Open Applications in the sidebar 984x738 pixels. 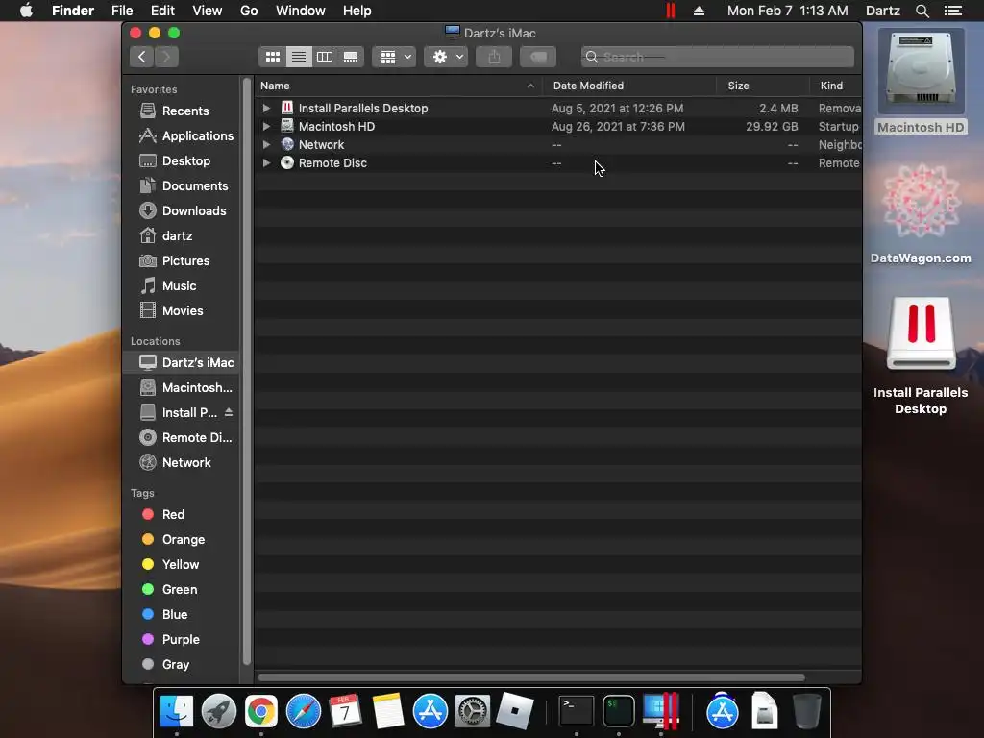[x=181, y=136]
